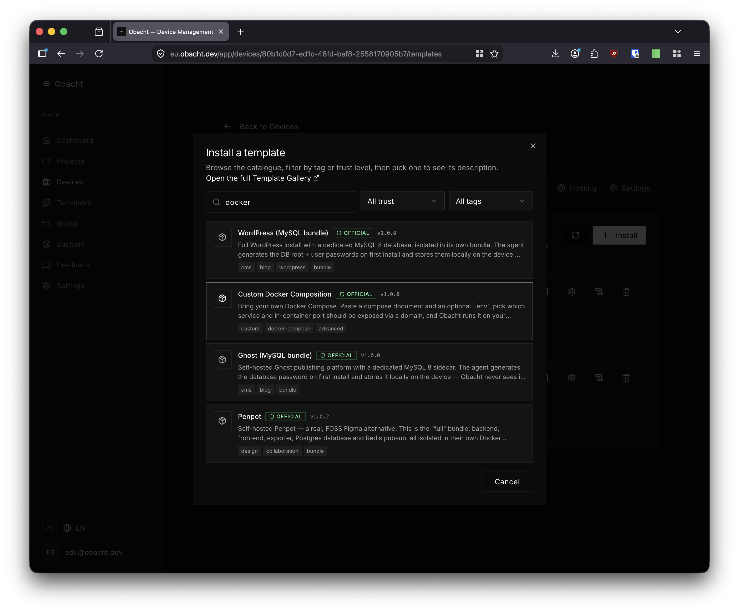Open Projects in the sidebar
Viewport: 739px width, 612px height.
click(x=64, y=161)
